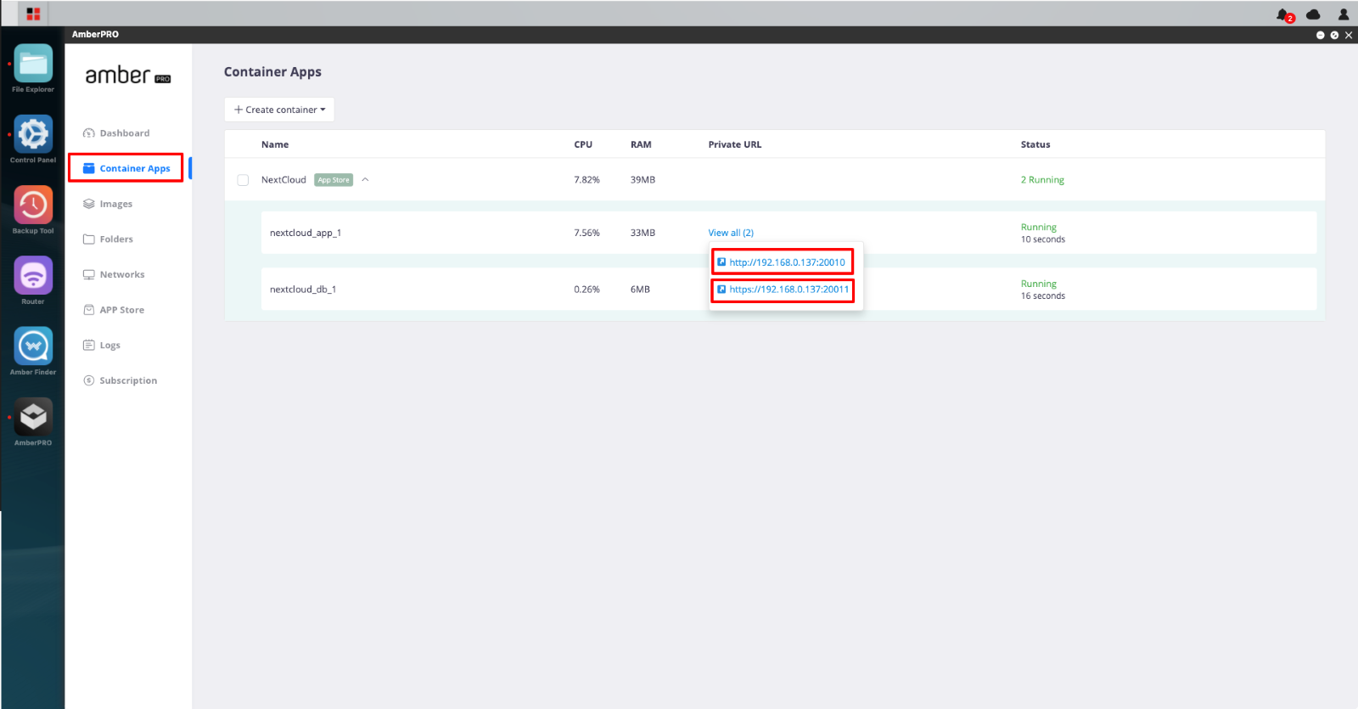Open the user account icon
Image resolution: width=1358 pixels, height=709 pixels.
pos(1344,14)
